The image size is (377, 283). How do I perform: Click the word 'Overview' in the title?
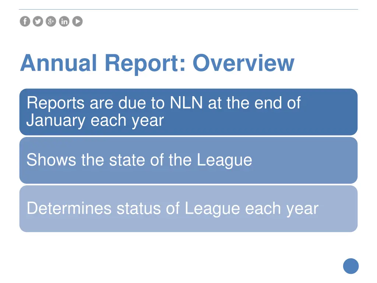244,63
